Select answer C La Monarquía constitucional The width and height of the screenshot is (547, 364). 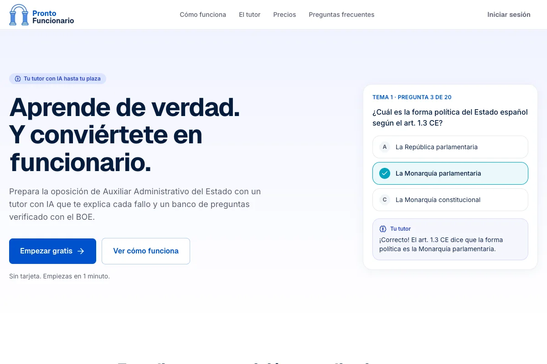450,200
